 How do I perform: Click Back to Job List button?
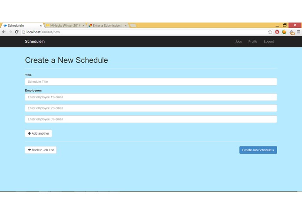(41, 150)
